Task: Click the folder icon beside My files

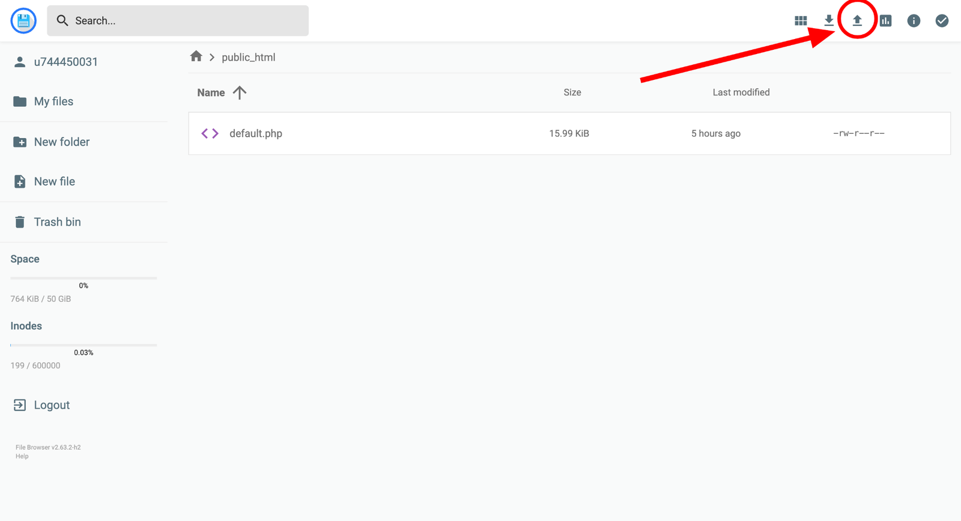Action: (20, 101)
